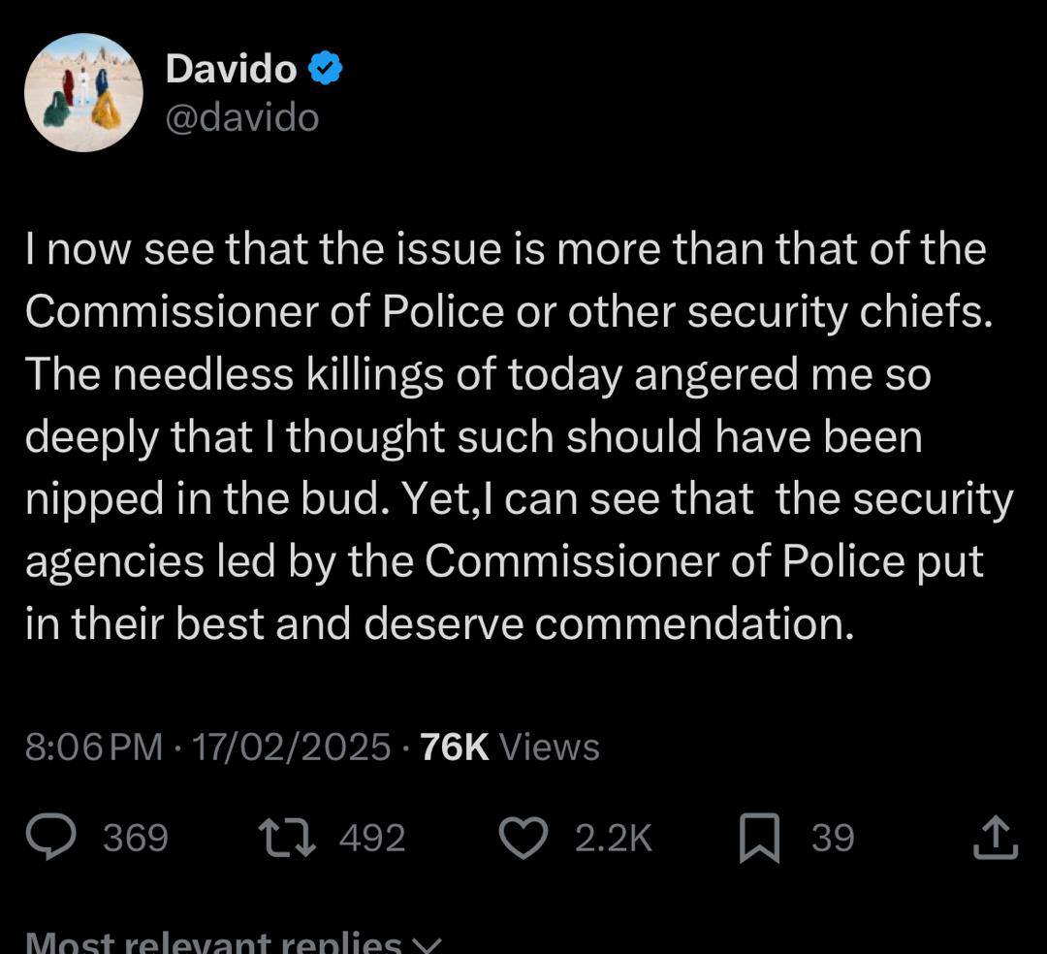This screenshot has height=954, width=1047.
Task: Select the 17/02/2025 date text
Action: [291, 747]
